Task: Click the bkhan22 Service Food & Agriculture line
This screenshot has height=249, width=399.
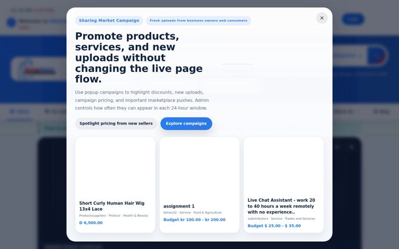Action: click(192, 212)
